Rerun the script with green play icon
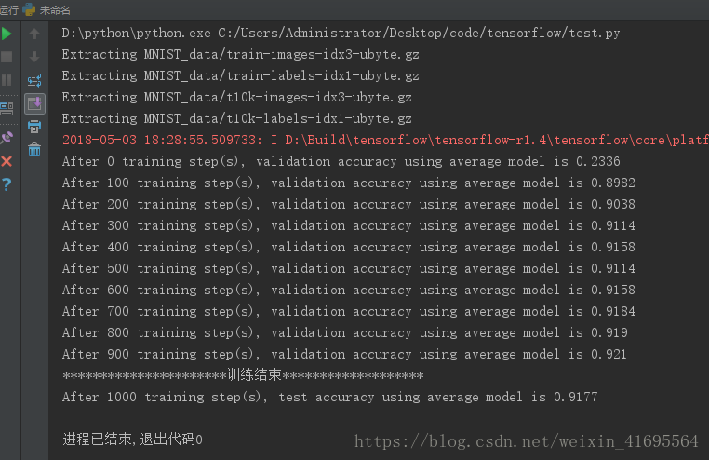The height and width of the screenshot is (460, 709). pyautogui.click(x=7, y=34)
